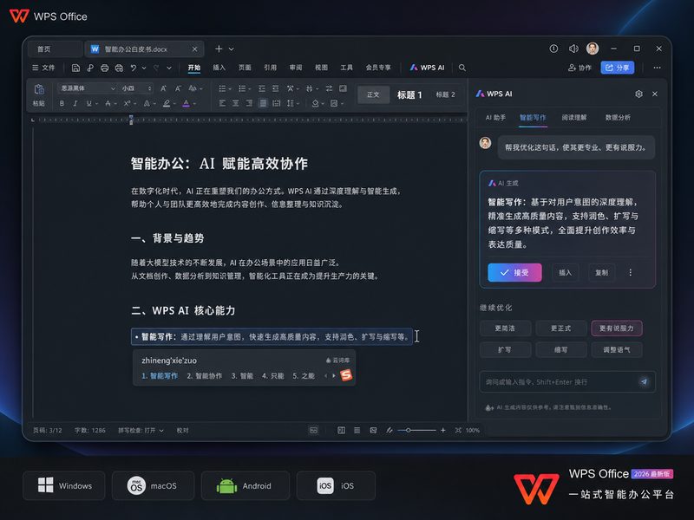Click the undo arrow icon
Viewport: 694px width, 520px height.
[134, 68]
